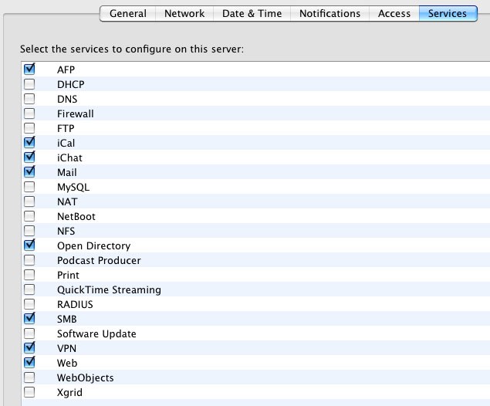Tick the Xgrid service checkbox

29,392
